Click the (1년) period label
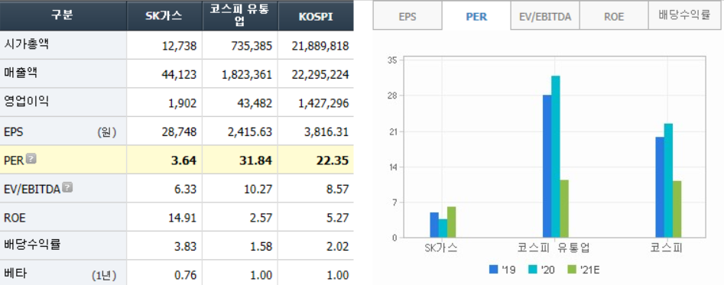The image size is (724, 285). click(x=104, y=275)
